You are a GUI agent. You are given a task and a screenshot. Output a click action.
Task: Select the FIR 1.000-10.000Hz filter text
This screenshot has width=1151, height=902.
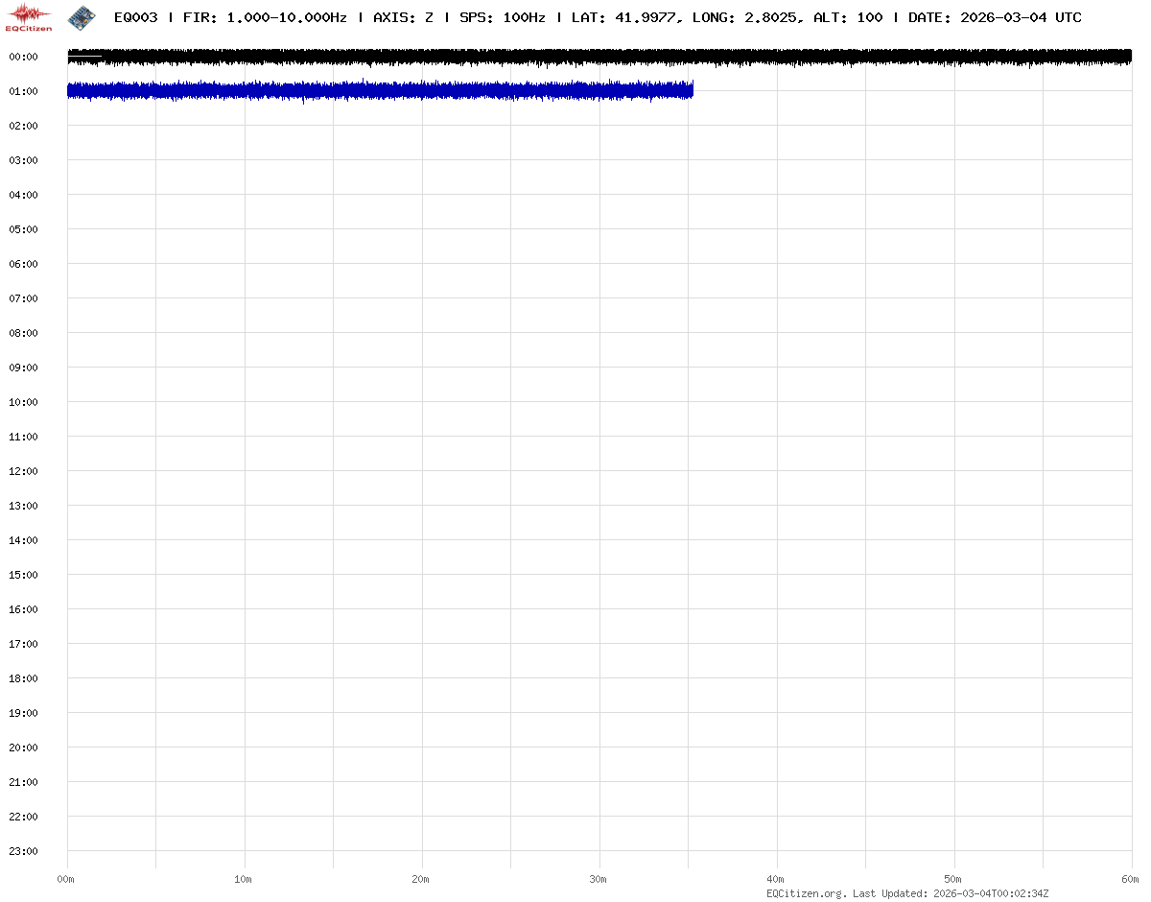(265, 17)
